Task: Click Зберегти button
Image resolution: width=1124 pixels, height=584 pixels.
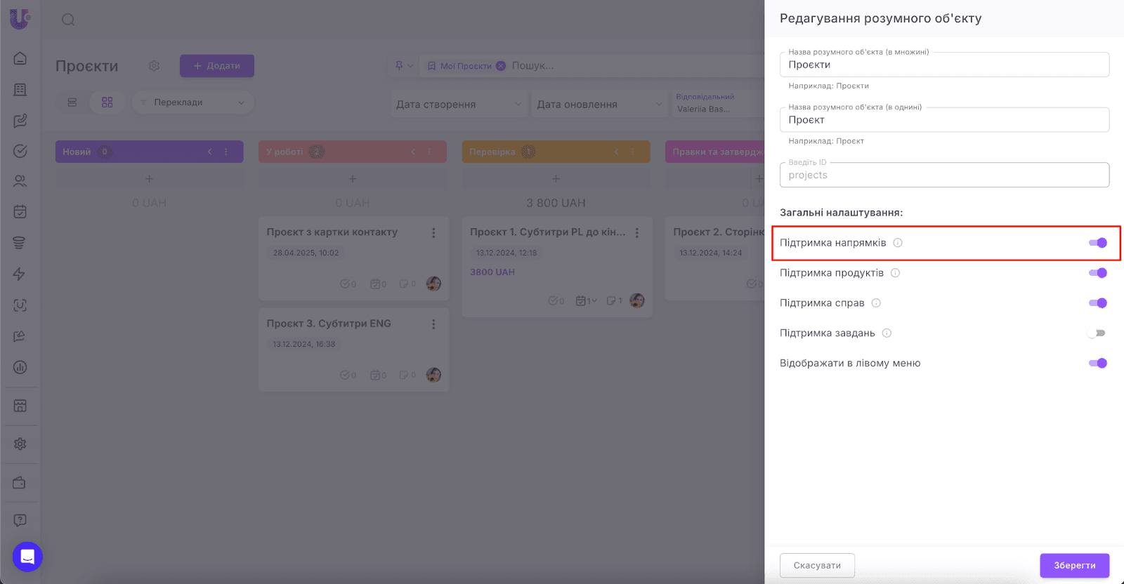Action: click(x=1074, y=565)
